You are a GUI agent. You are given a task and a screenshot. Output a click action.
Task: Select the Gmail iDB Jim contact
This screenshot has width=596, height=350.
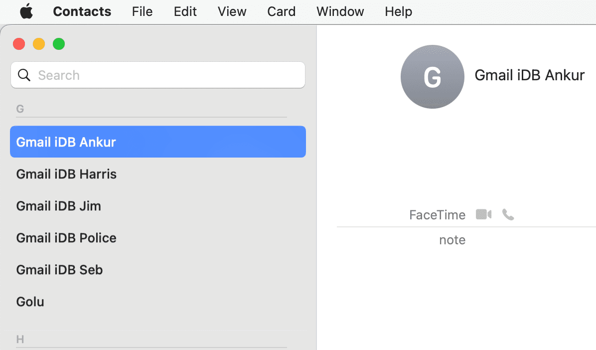(x=158, y=206)
